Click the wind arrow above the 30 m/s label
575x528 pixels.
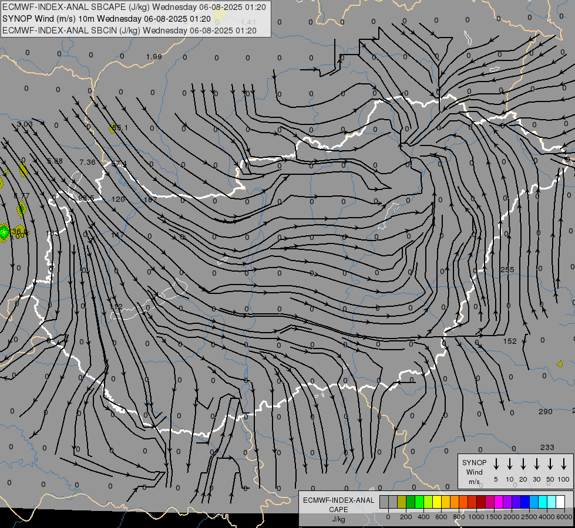[x=536, y=464]
